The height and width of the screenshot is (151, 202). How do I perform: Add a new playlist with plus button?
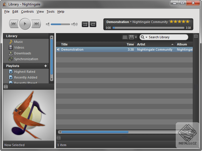click(x=46, y=66)
